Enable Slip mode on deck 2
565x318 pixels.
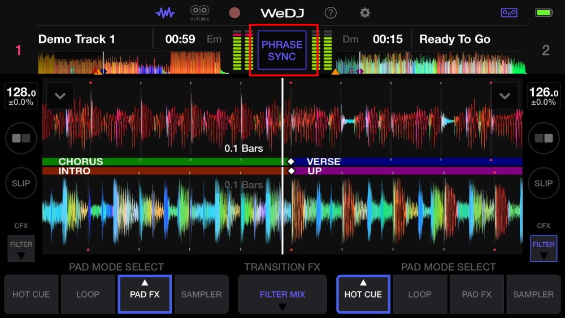[544, 183]
